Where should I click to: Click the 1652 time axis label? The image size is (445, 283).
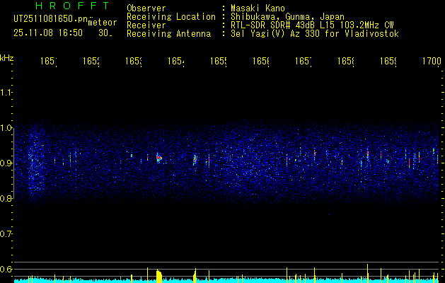tap(91, 61)
